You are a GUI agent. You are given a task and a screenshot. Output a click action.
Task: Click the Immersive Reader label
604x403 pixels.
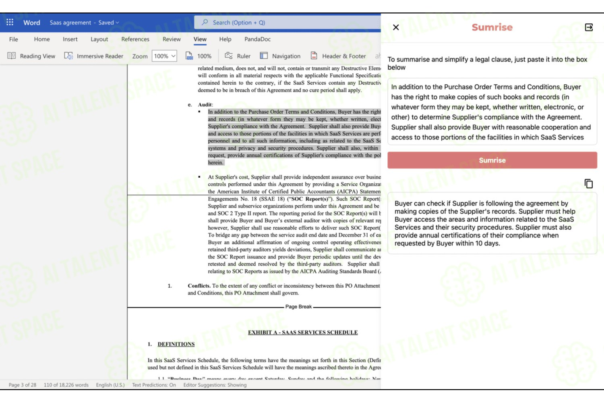100,56
